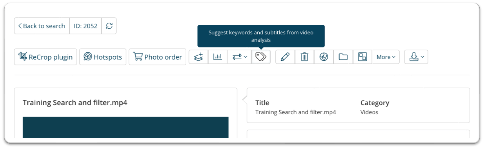
Task: Click the stacked layers plus icon
Action: tap(199, 57)
